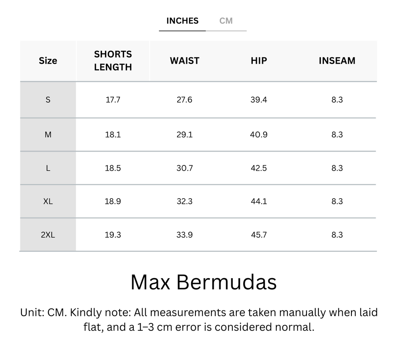Switch to the CM tab
The height and width of the screenshot is (351, 398).
pyautogui.click(x=226, y=21)
